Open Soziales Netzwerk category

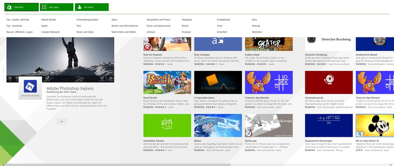pos(51,32)
